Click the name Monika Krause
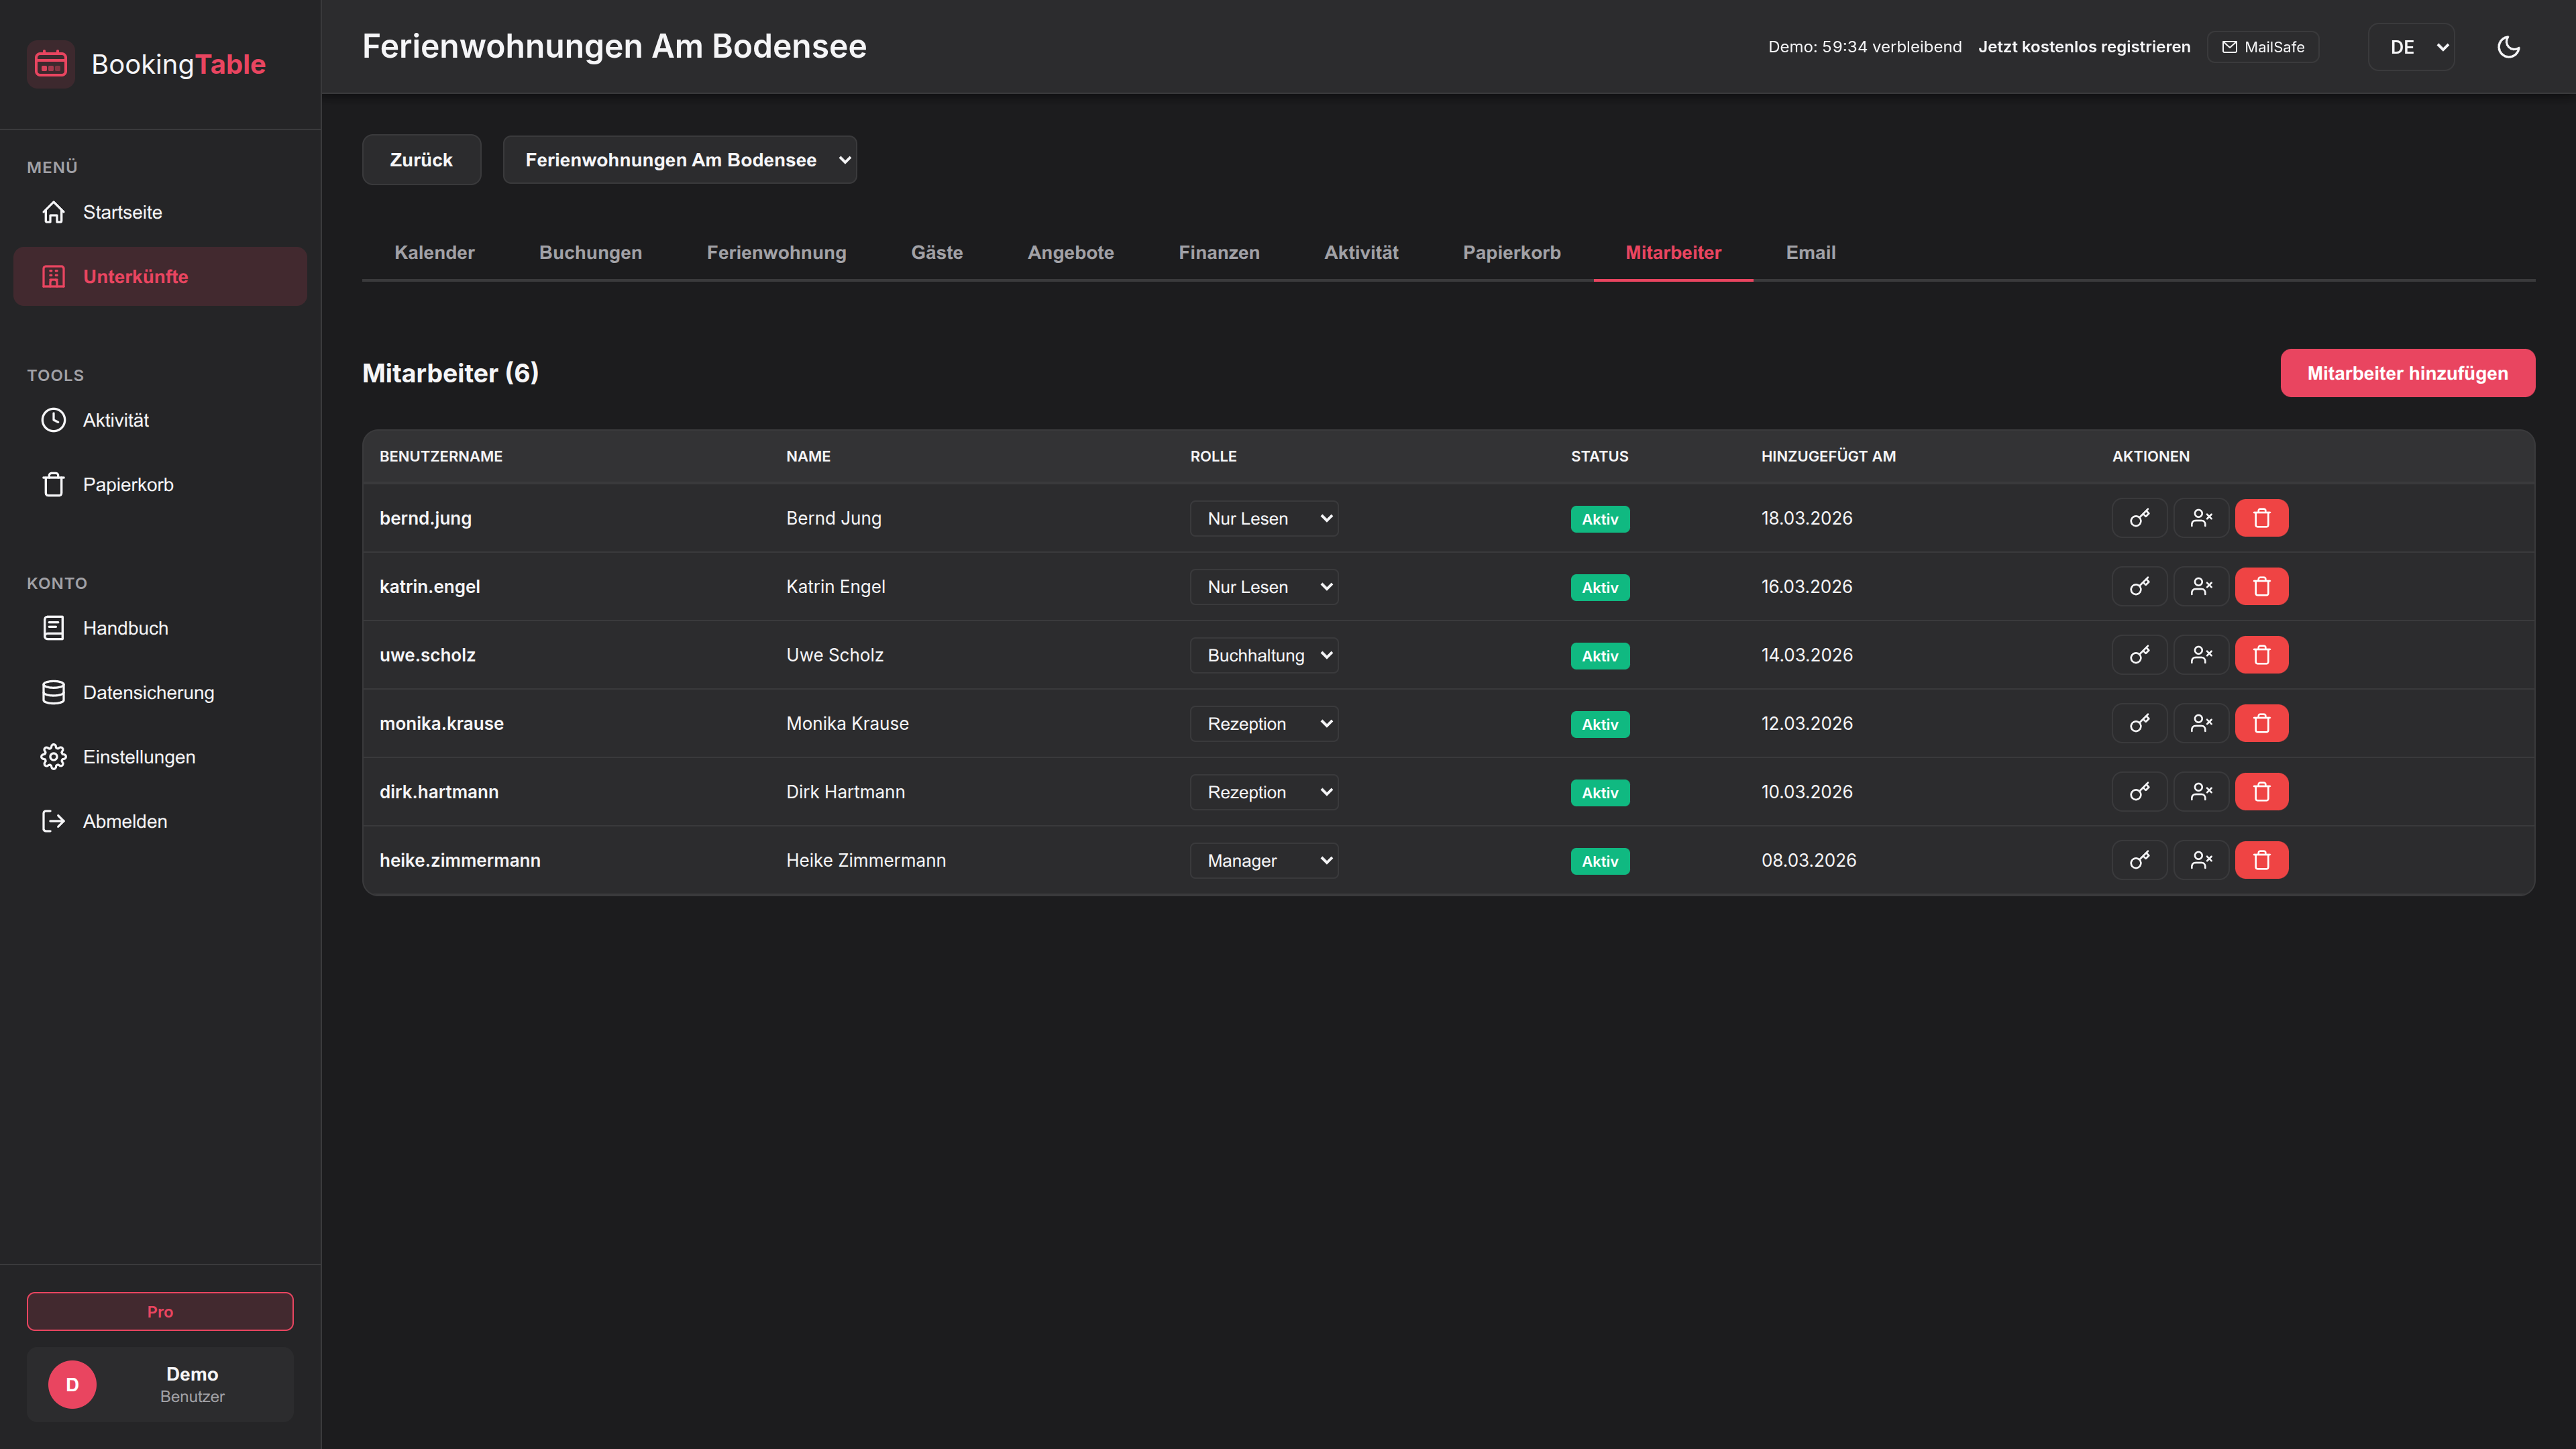2576x1449 pixels. pyautogui.click(x=847, y=723)
